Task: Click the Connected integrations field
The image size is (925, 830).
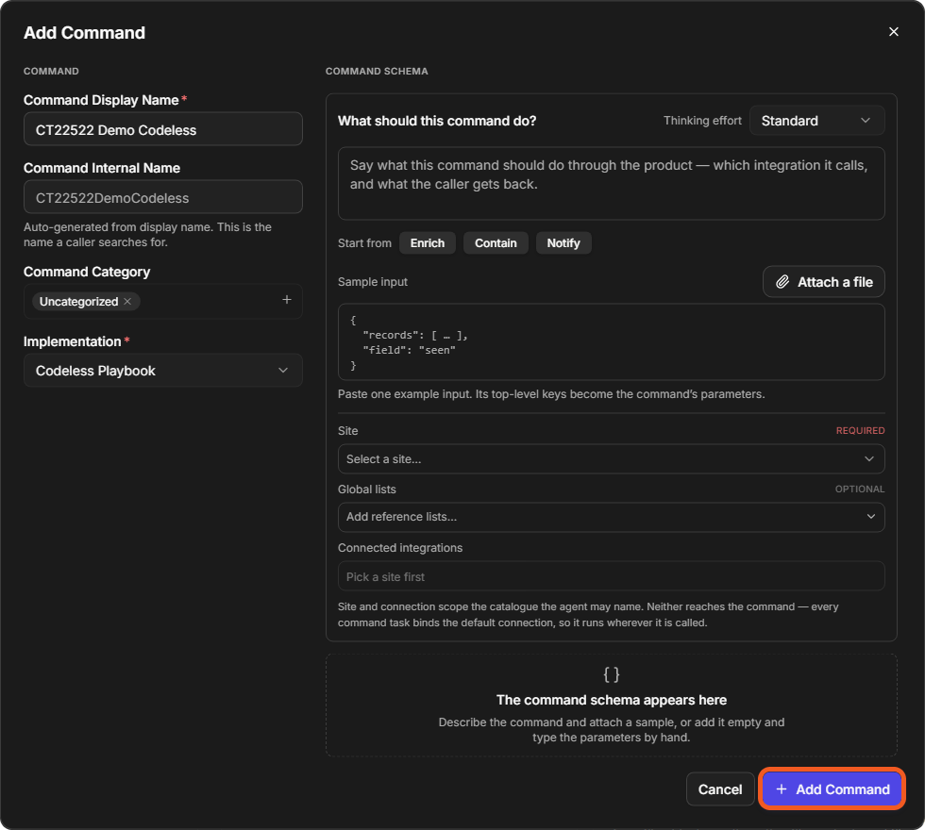Action: point(612,576)
